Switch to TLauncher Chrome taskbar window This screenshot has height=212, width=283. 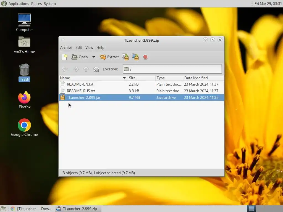point(32,209)
